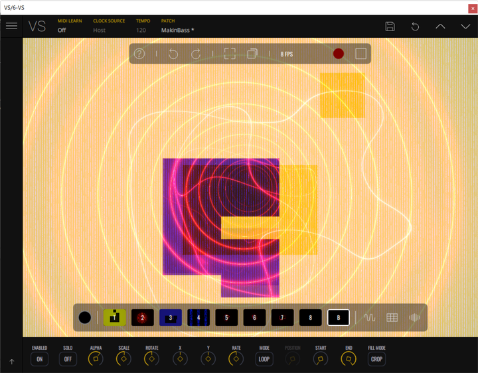
Task: Start recording with the red circle
Action: tap(339, 54)
